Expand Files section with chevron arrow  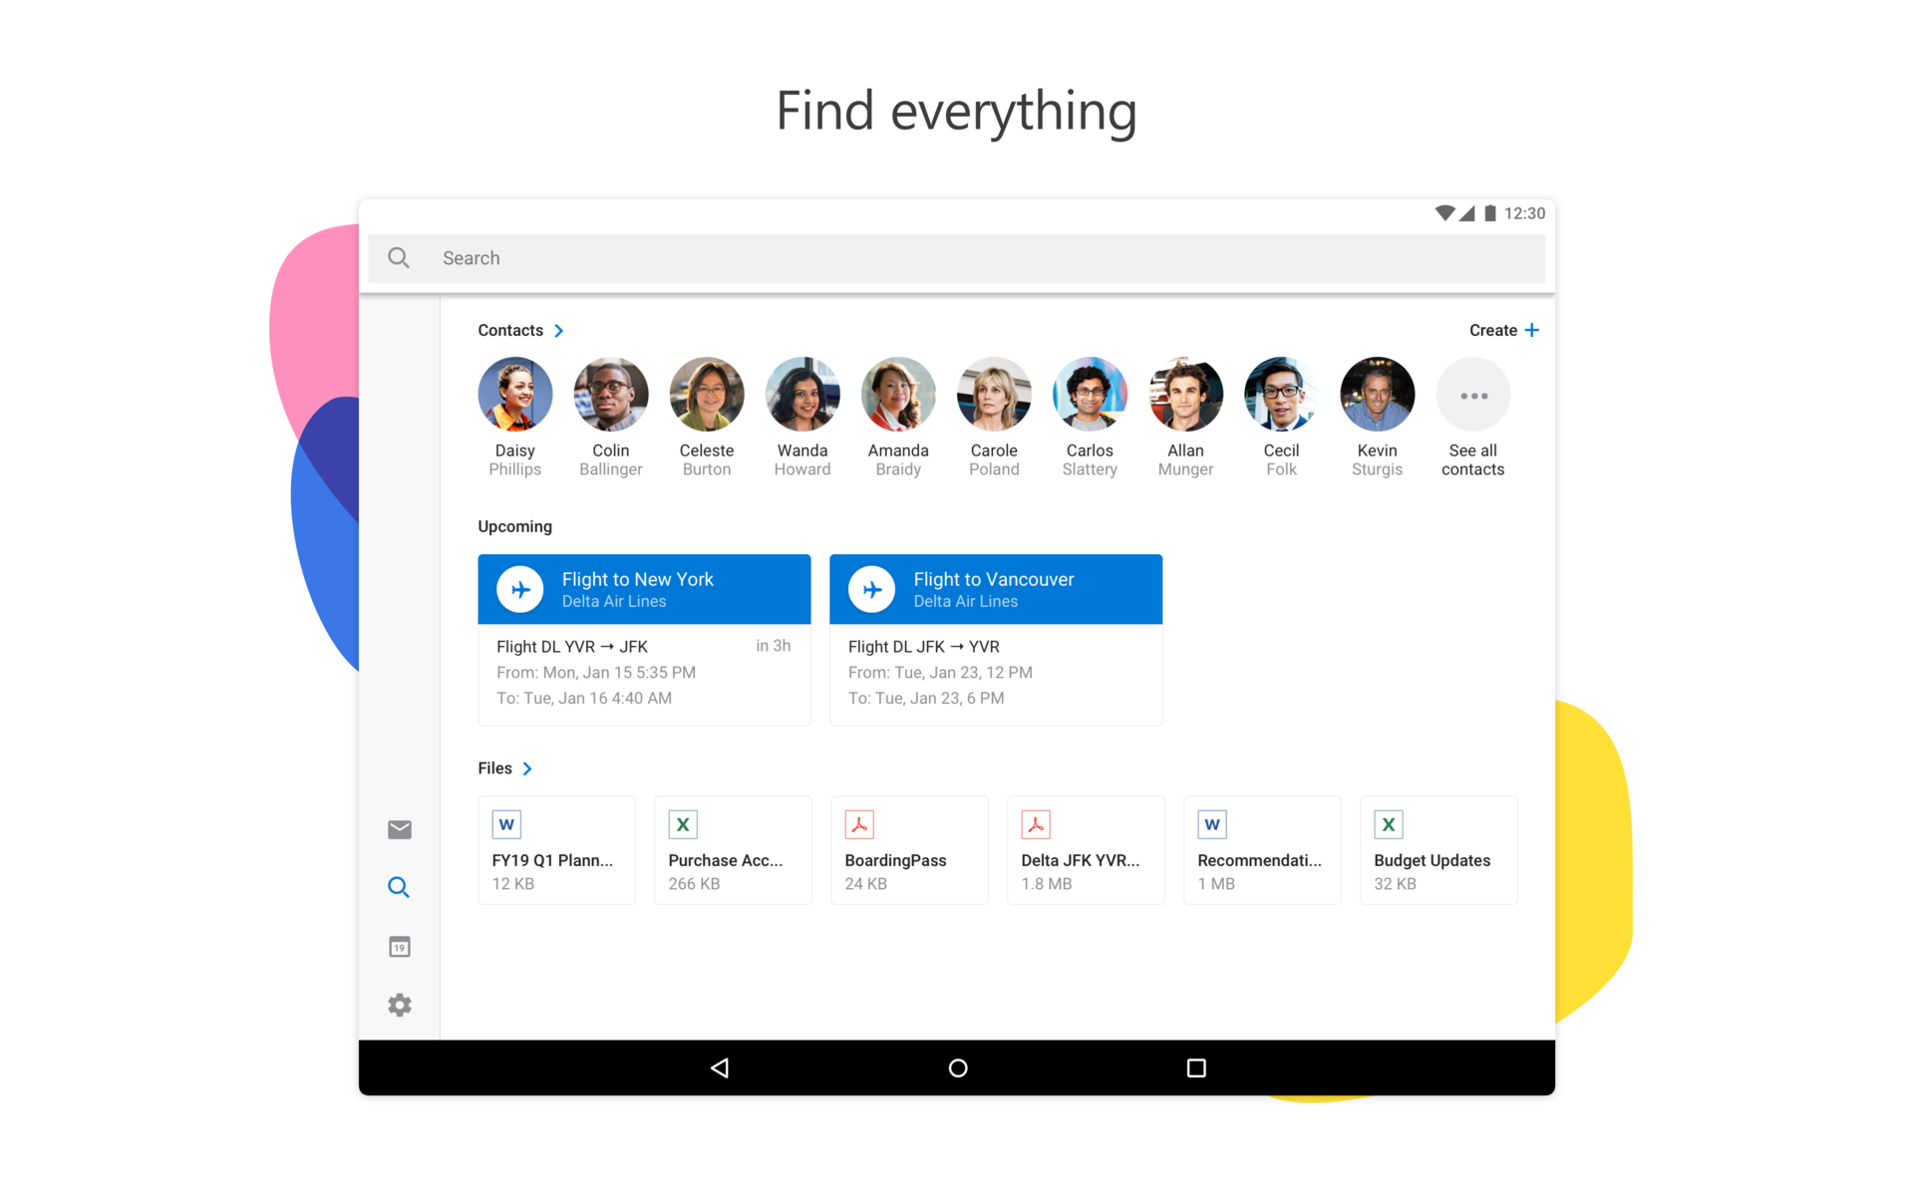coord(527,768)
